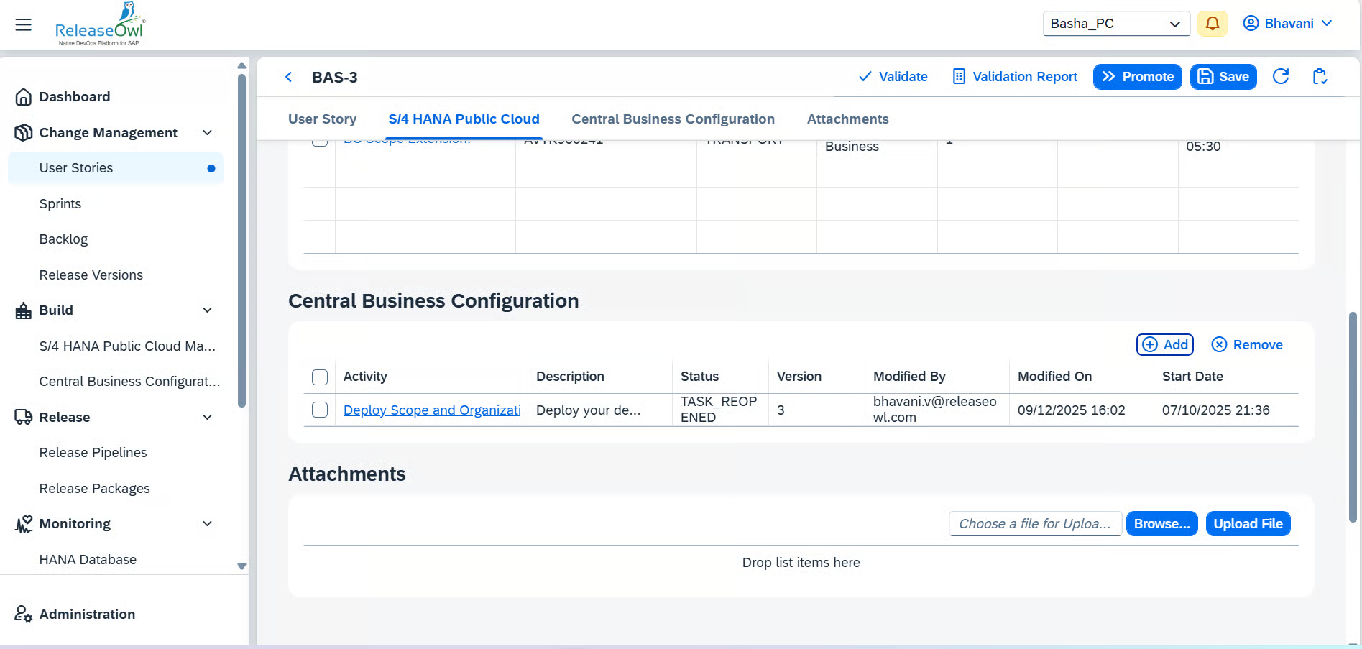Click the notification bell icon
This screenshot has width=1362, height=649.
click(1212, 24)
